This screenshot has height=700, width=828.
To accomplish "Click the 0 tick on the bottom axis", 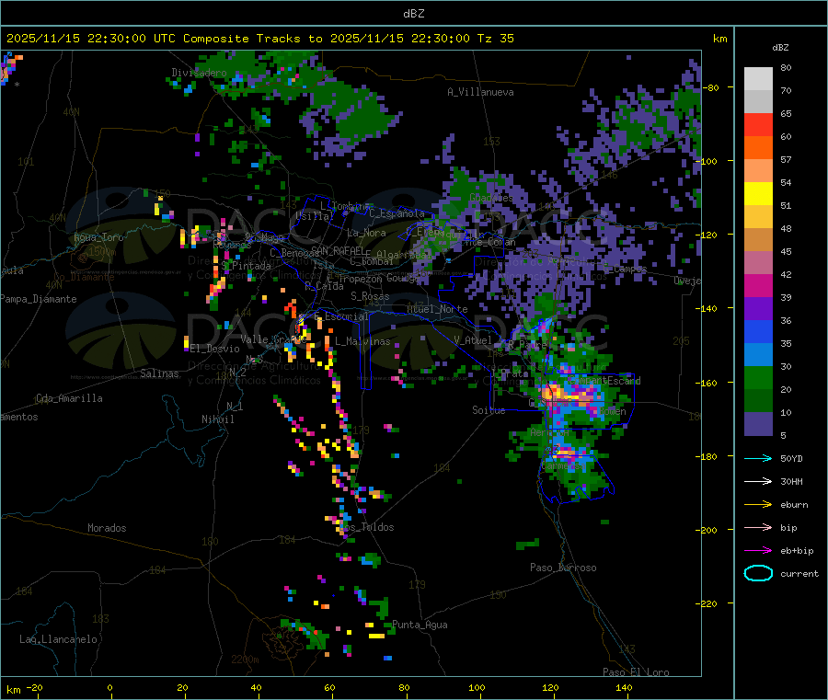I will coord(109,687).
